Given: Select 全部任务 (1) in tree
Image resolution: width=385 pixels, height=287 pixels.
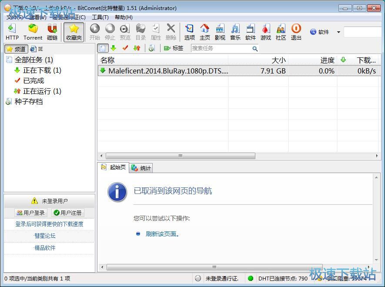Looking at the screenshot, I should (x=29, y=60).
